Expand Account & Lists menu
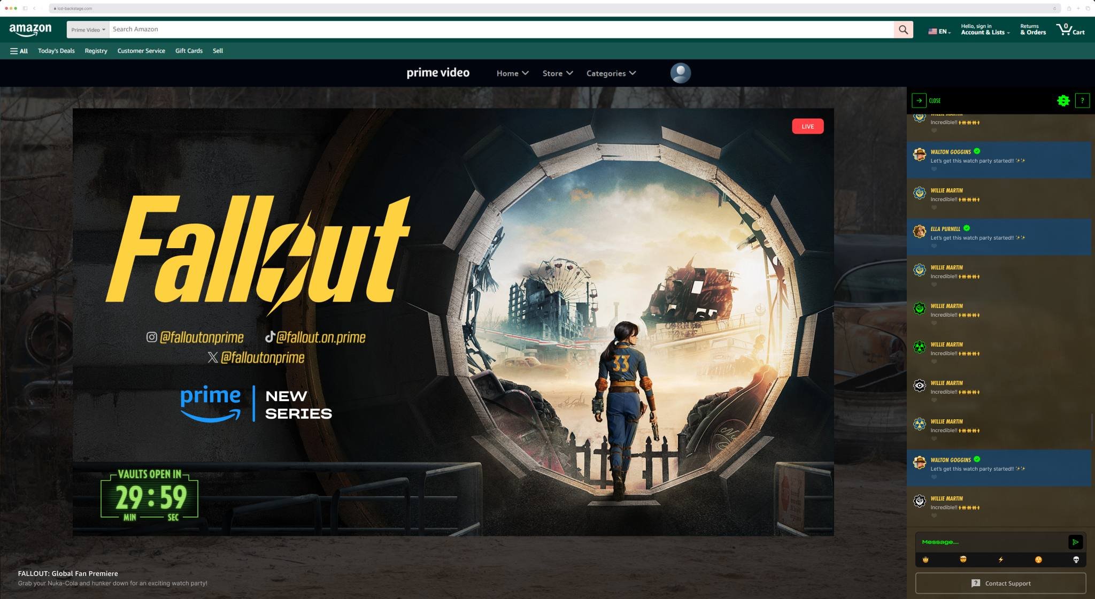The width and height of the screenshot is (1095, 599). click(985, 29)
